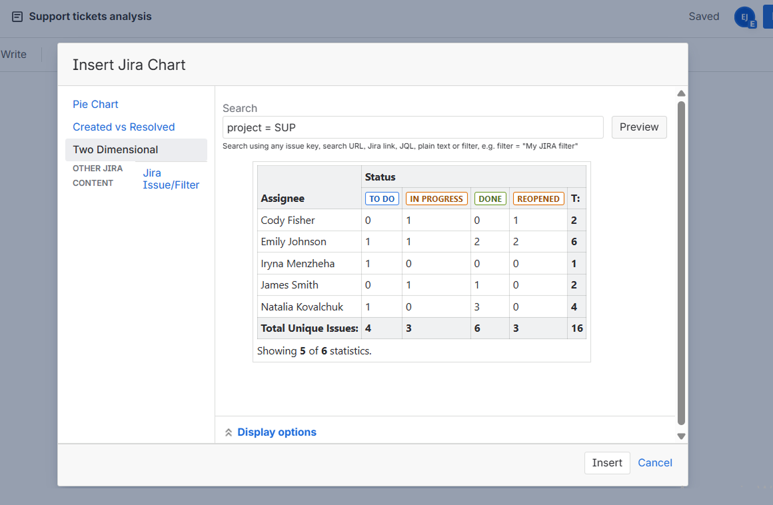Select the Created vs Resolved chart
This screenshot has height=505, width=773.
(124, 127)
